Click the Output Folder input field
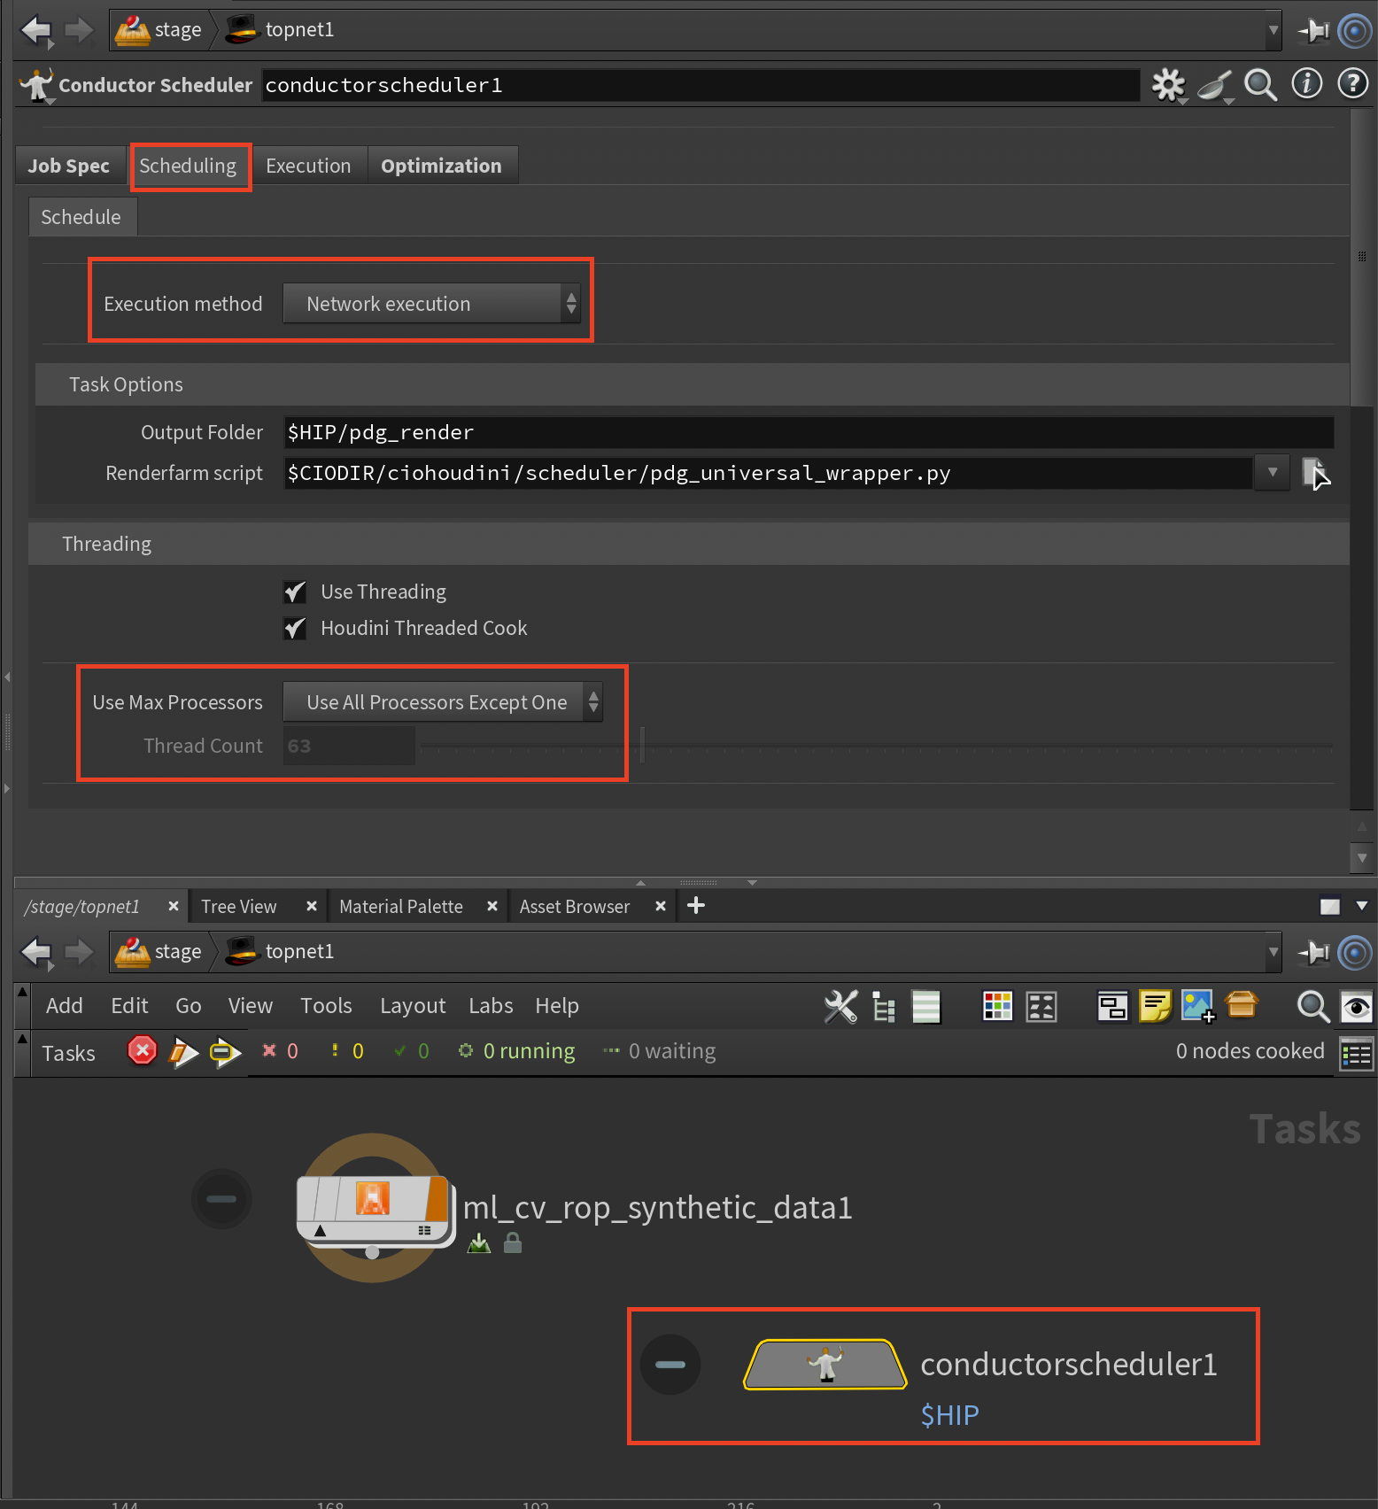The image size is (1378, 1509). (808, 432)
